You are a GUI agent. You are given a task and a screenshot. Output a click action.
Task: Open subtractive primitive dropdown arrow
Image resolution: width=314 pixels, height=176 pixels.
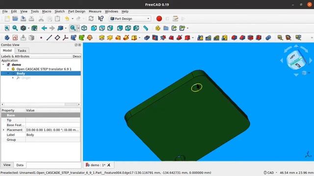pos(193,38)
